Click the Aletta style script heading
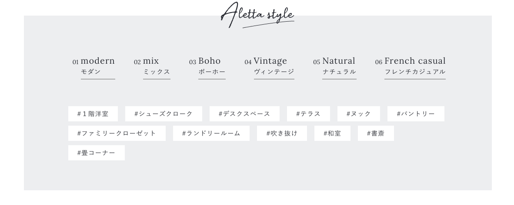The image size is (514, 205). (x=257, y=15)
